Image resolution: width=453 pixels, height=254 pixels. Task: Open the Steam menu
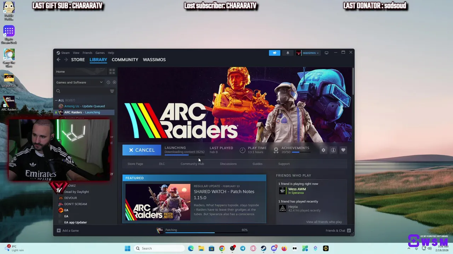coord(65,53)
